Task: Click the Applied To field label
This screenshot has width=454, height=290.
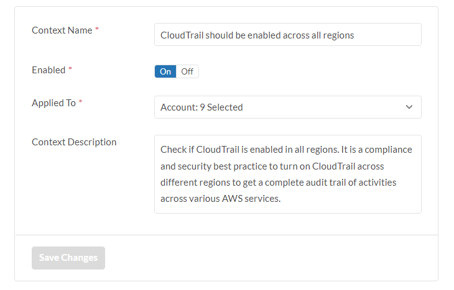Action: [x=53, y=103]
